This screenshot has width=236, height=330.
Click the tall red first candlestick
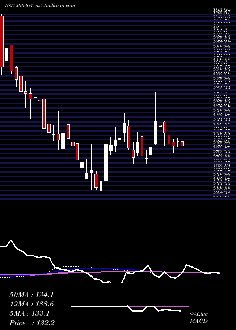[2, 41]
